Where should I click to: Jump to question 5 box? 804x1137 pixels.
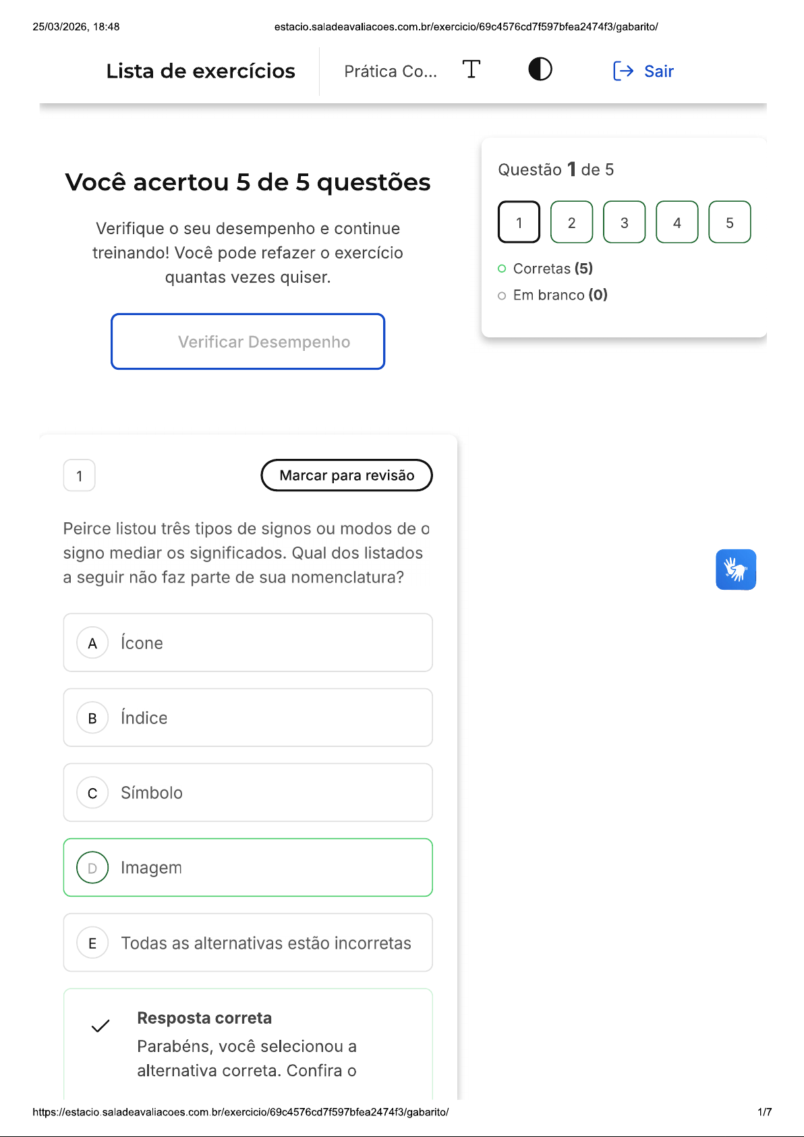[x=729, y=222]
